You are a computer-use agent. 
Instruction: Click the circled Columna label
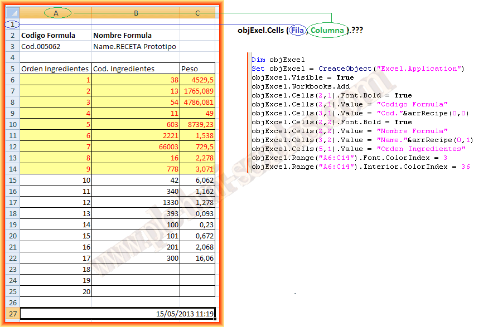327,30
